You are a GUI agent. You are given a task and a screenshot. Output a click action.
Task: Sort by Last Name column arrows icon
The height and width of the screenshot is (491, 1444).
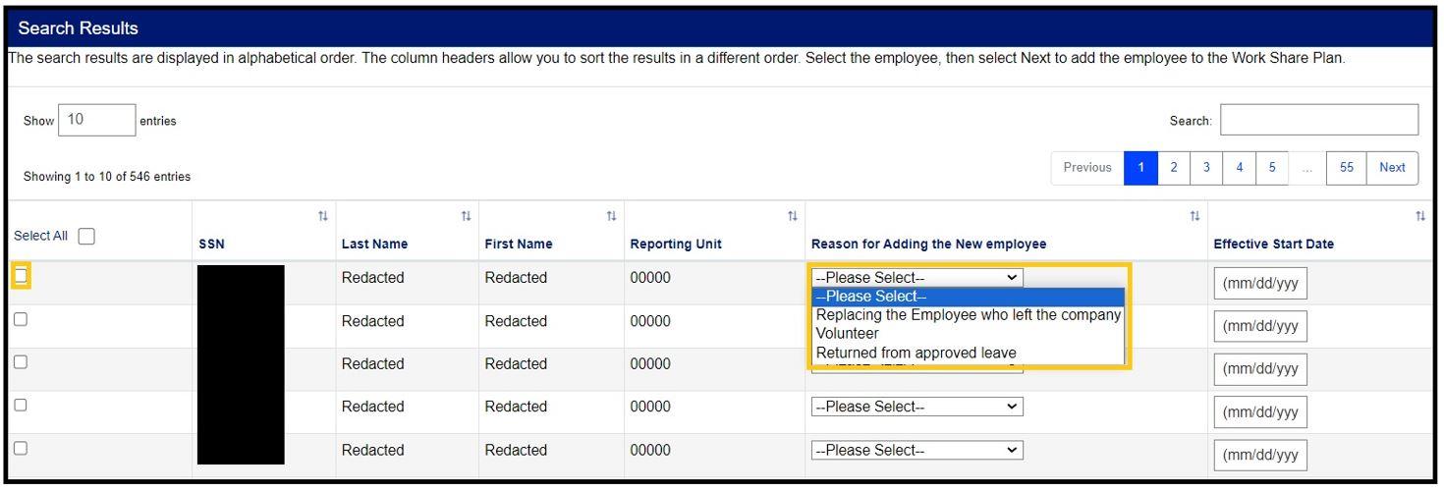click(x=467, y=216)
